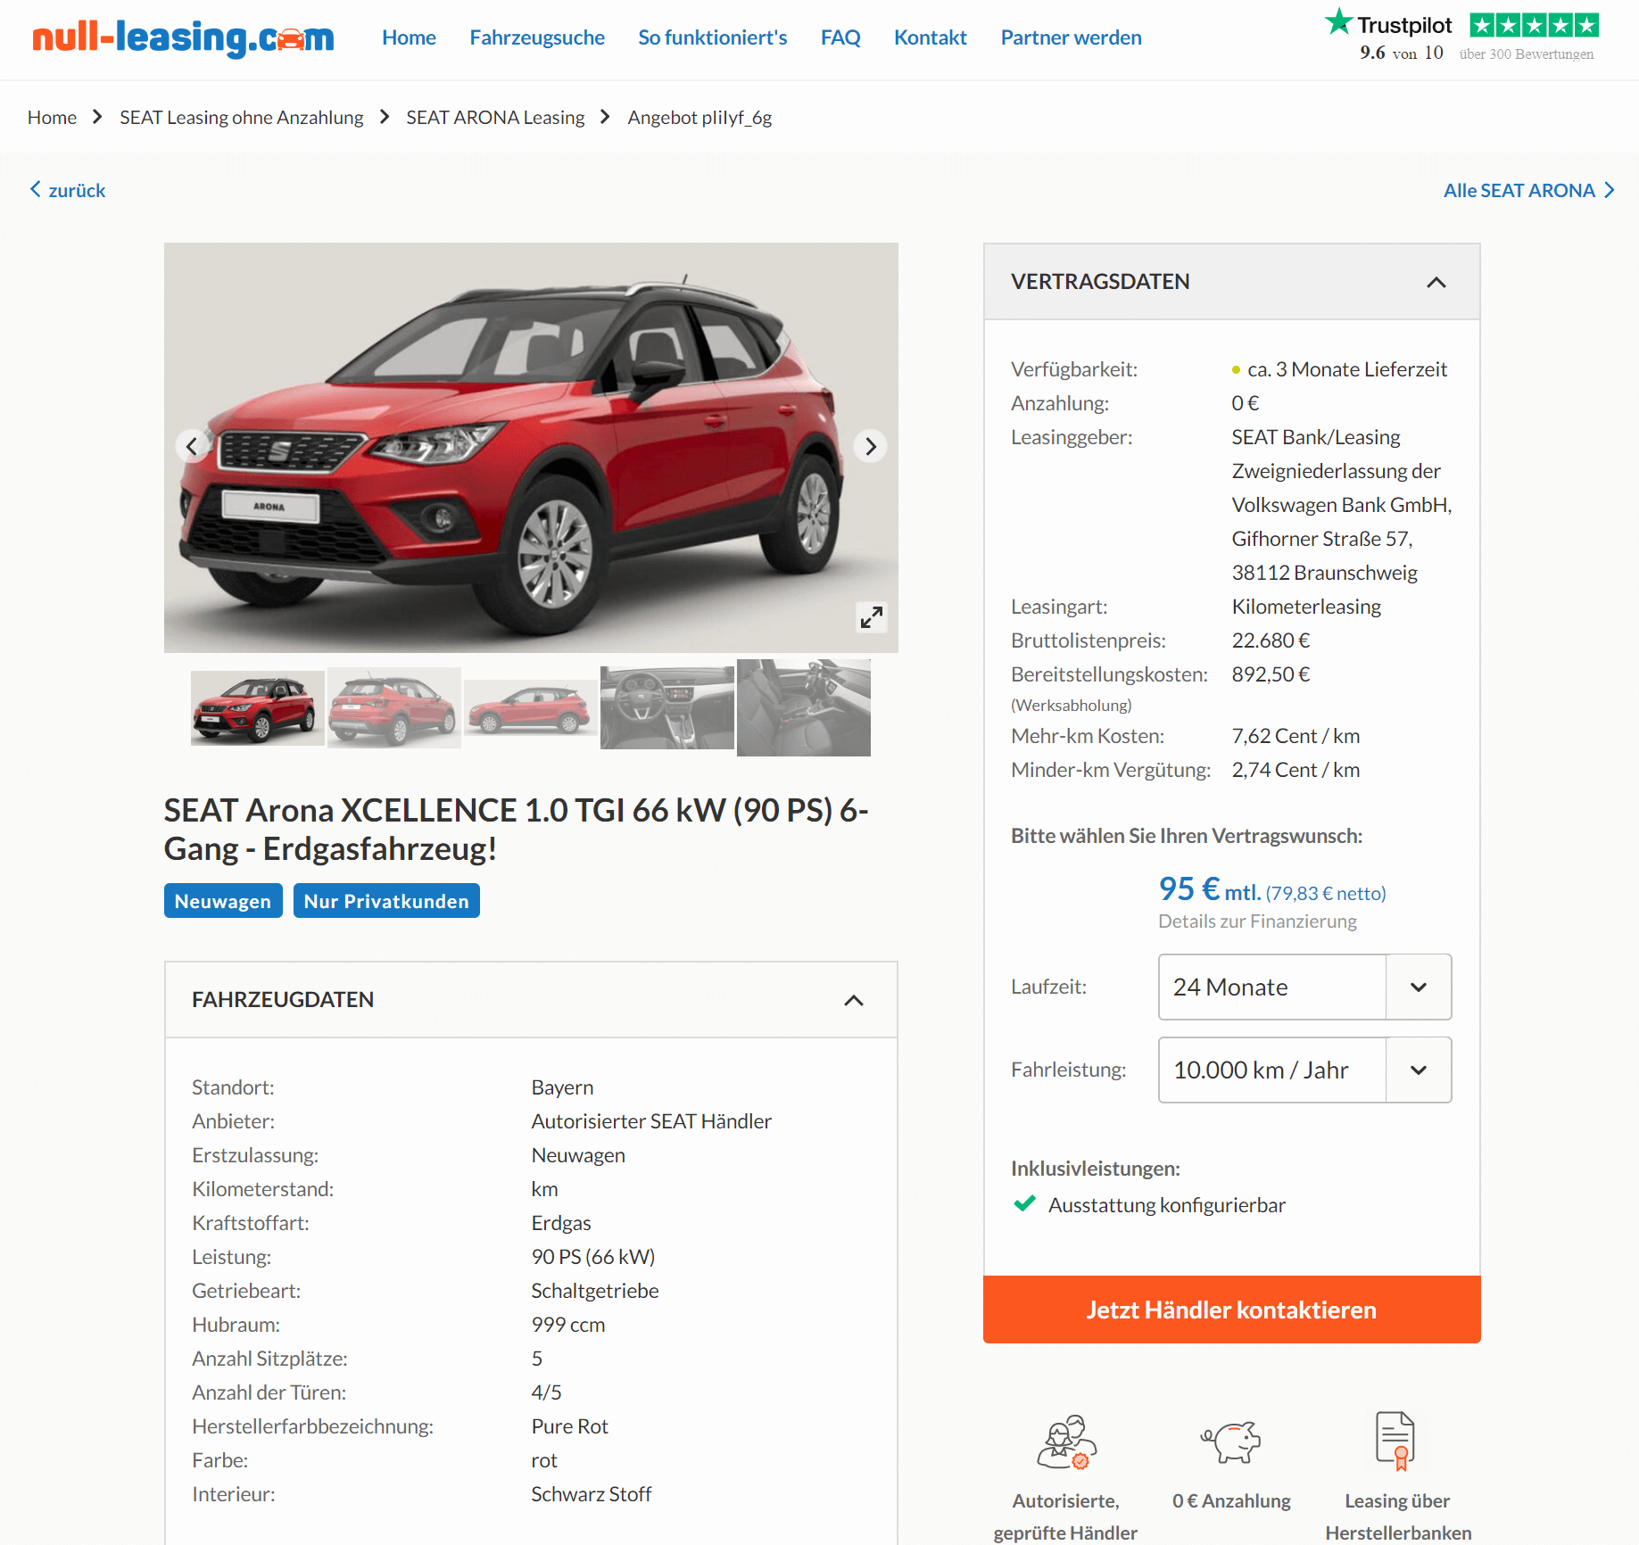Image resolution: width=1639 pixels, height=1545 pixels.
Task: Click the contract document leasing icon
Action: (x=1396, y=1441)
